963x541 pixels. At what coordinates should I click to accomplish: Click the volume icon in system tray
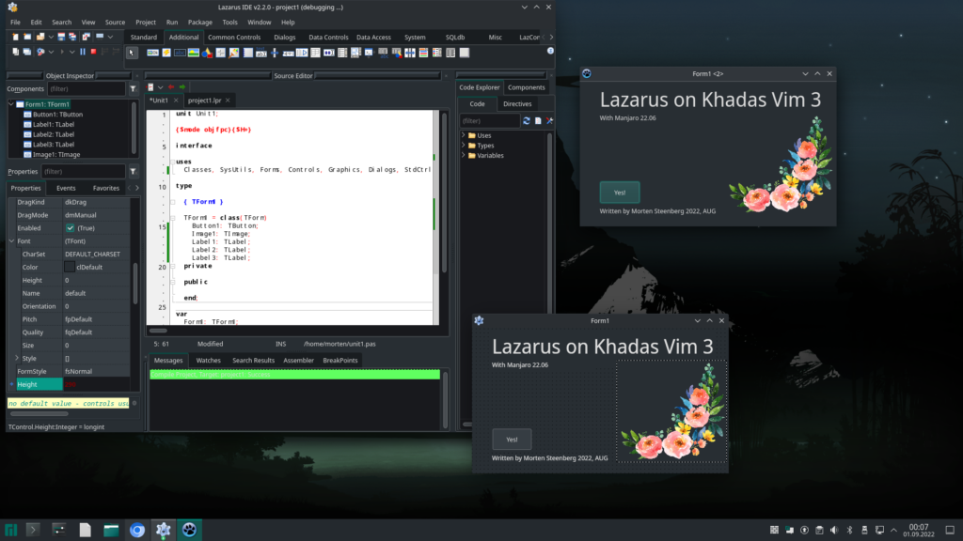(834, 530)
